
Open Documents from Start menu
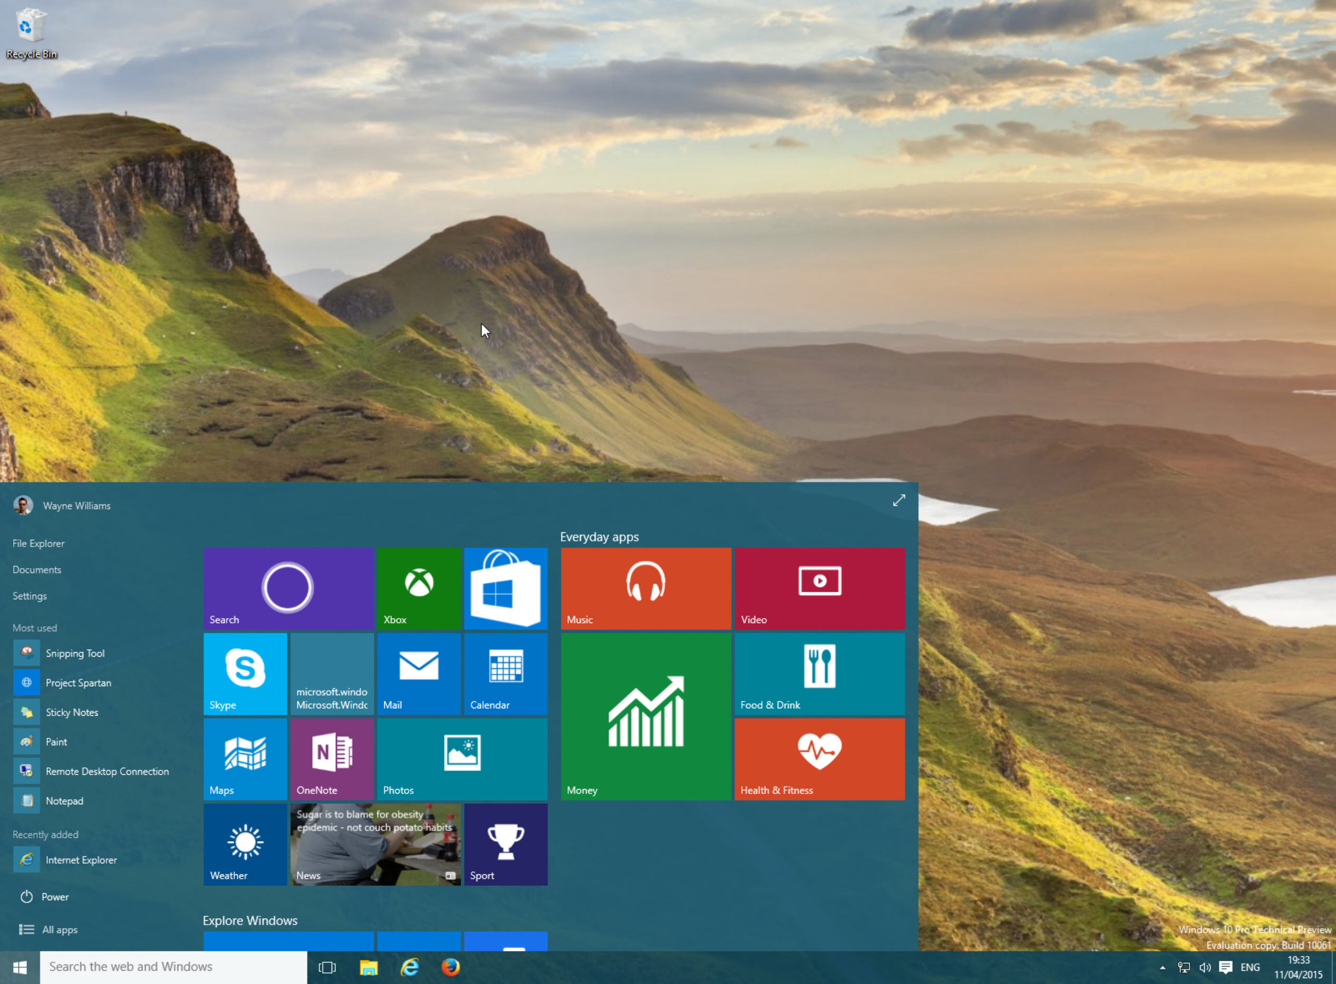[37, 569]
